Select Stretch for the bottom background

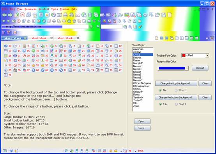pos(176,104)
